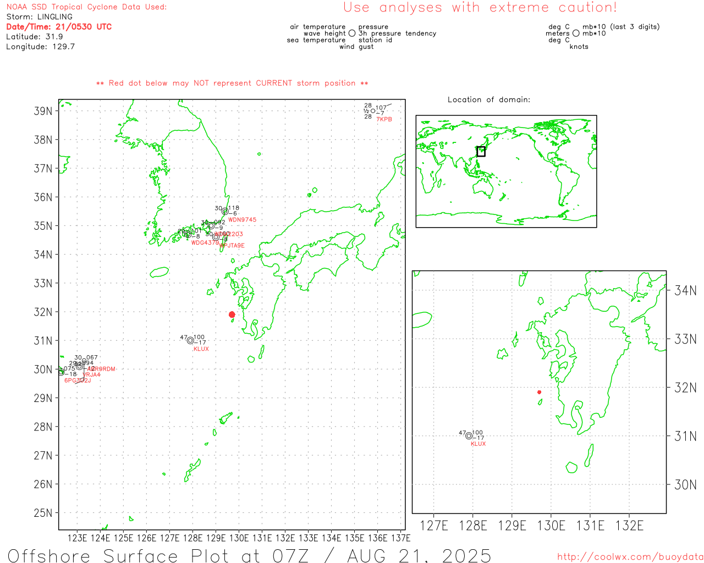
Task: Click the 30N label on inset map
Action: tap(685, 484)
